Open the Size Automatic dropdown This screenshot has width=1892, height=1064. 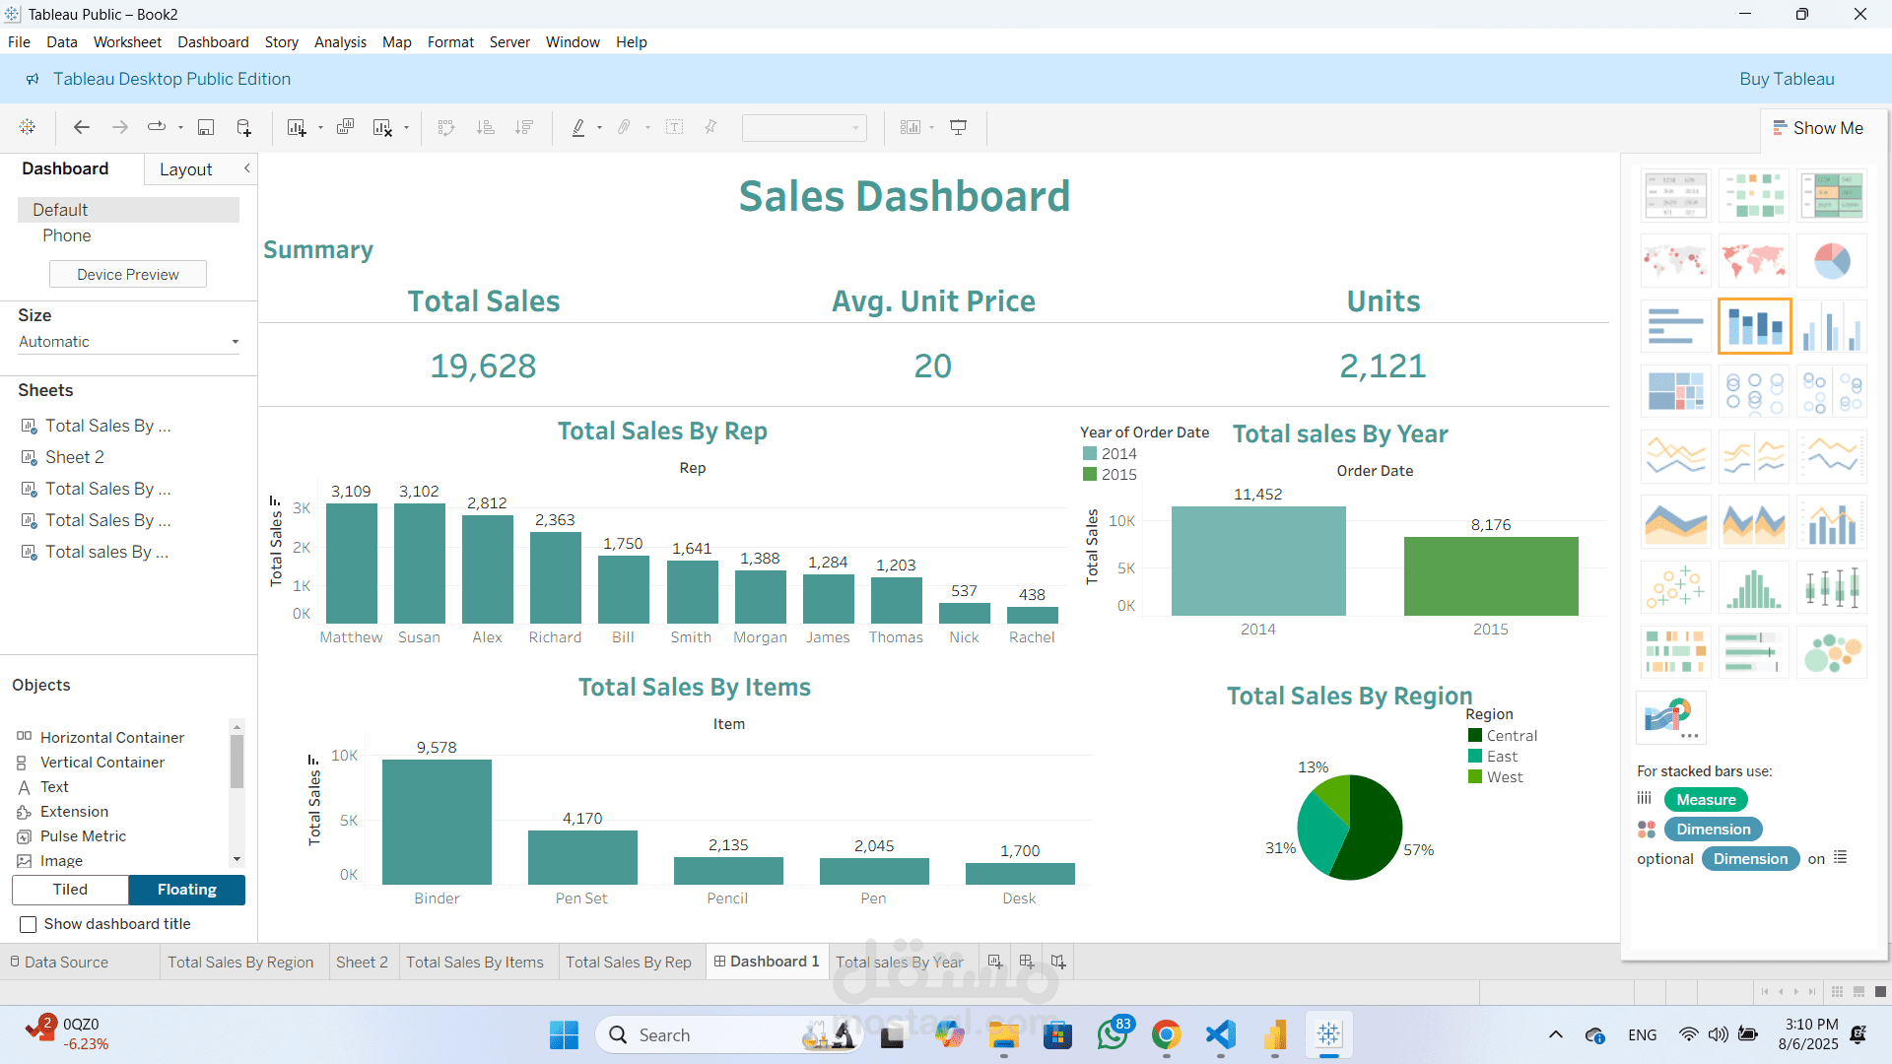point(129,342)
